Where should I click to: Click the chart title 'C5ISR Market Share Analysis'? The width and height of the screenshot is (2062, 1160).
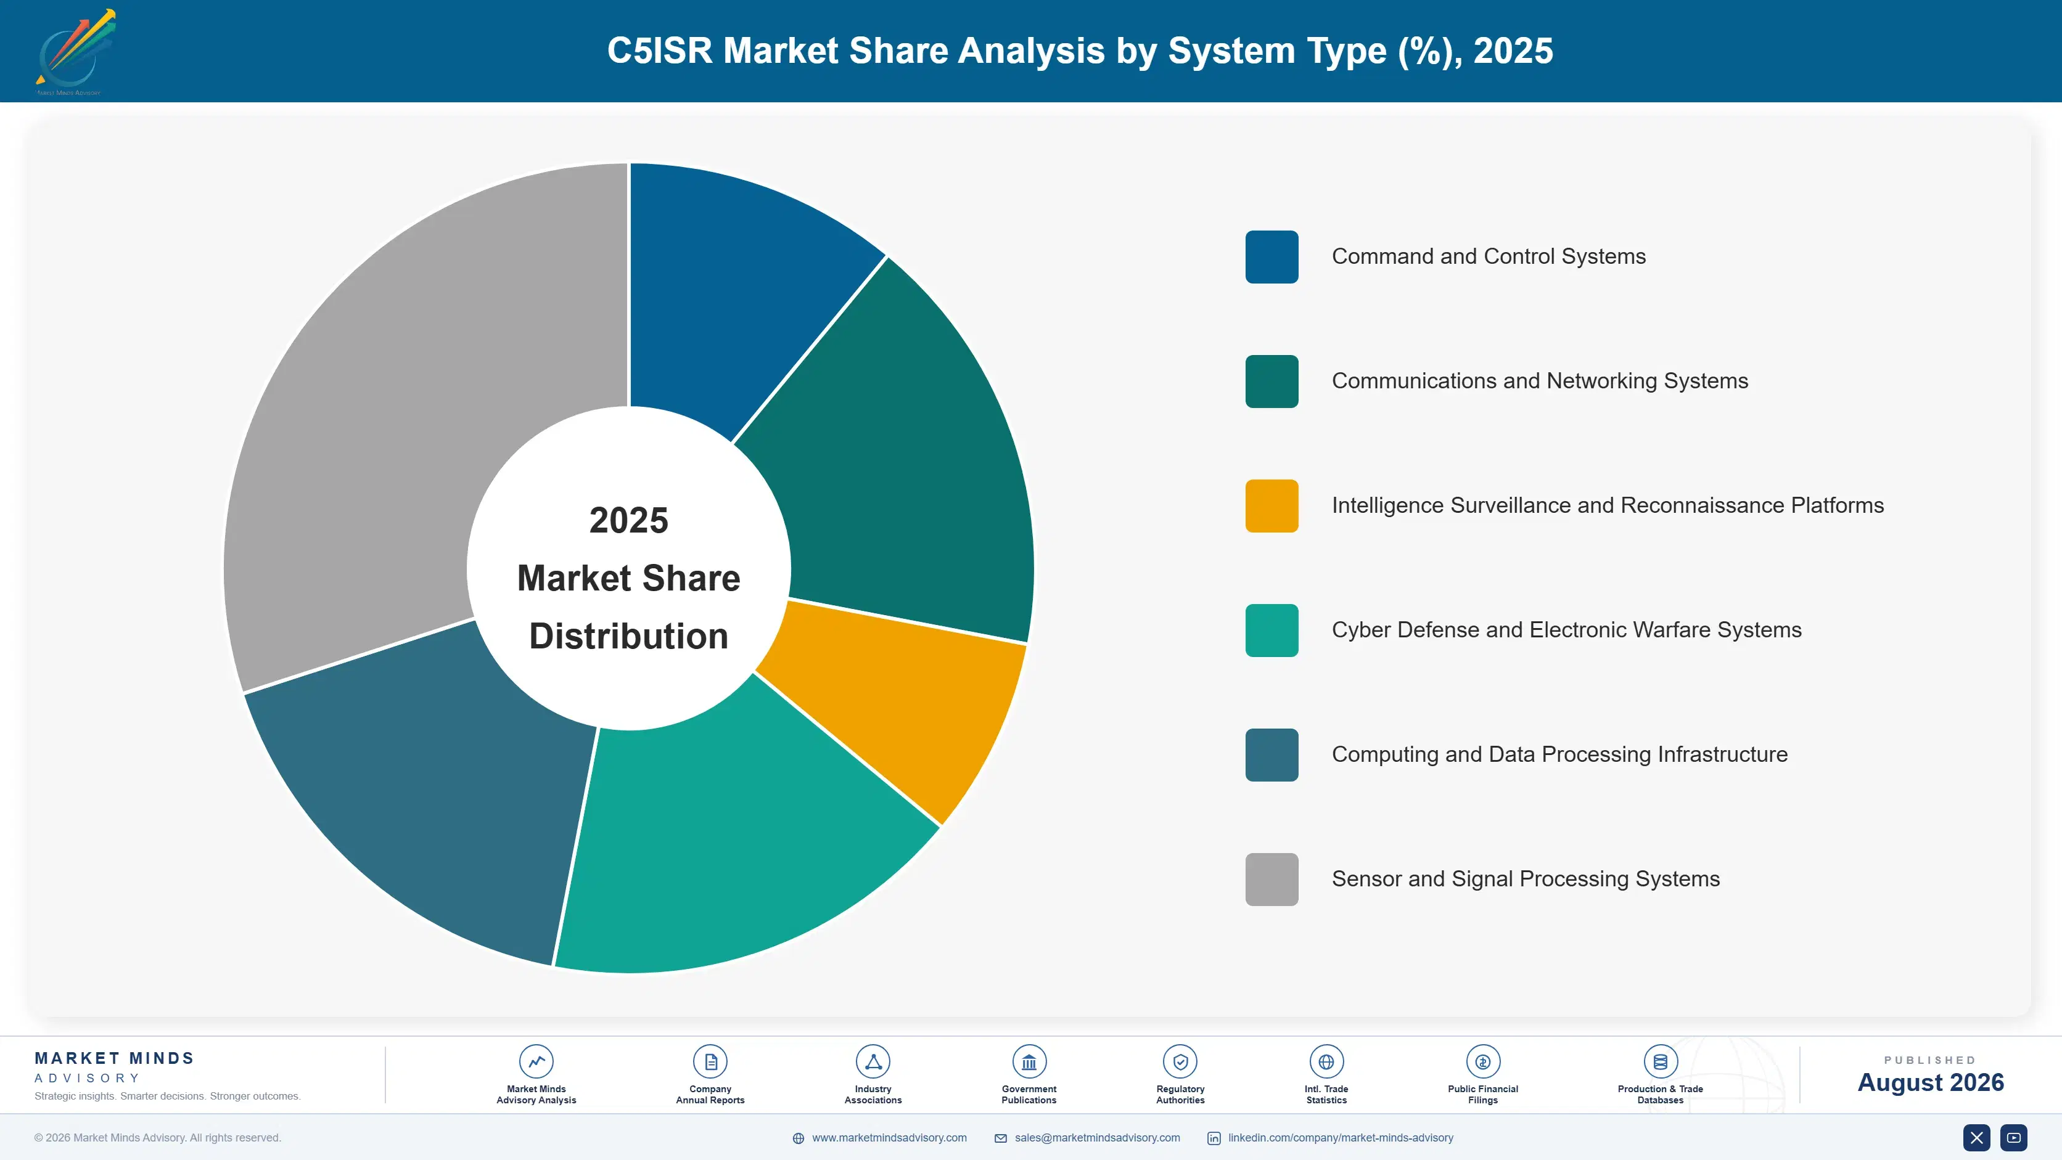[1079, 51]
